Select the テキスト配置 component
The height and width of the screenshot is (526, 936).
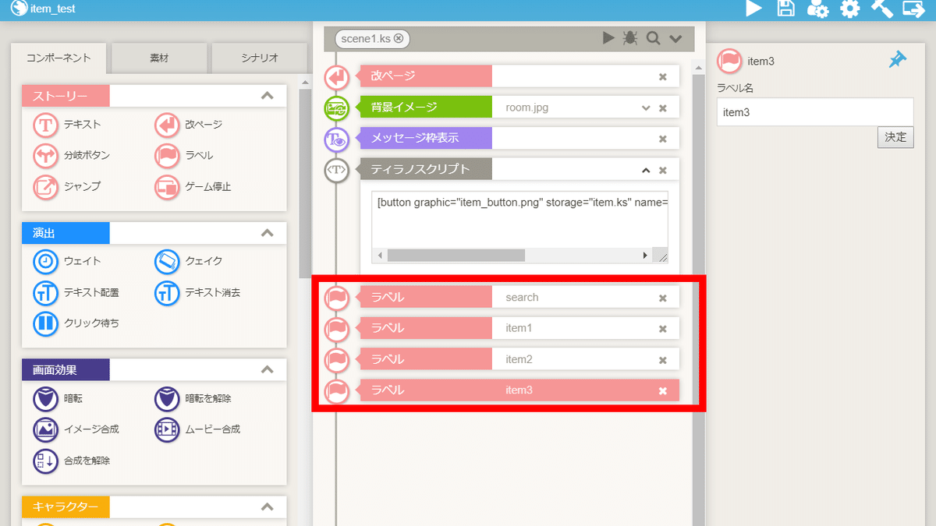coord(76,293)
